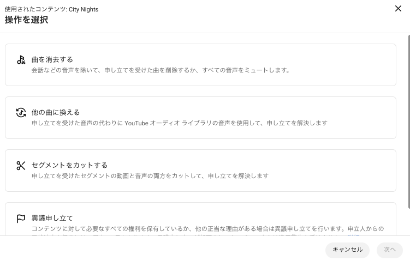Image resolution: width=410 pixels, height=261 pixels.
Task: Click the flag icon for dispute
Action: [21, 218]
